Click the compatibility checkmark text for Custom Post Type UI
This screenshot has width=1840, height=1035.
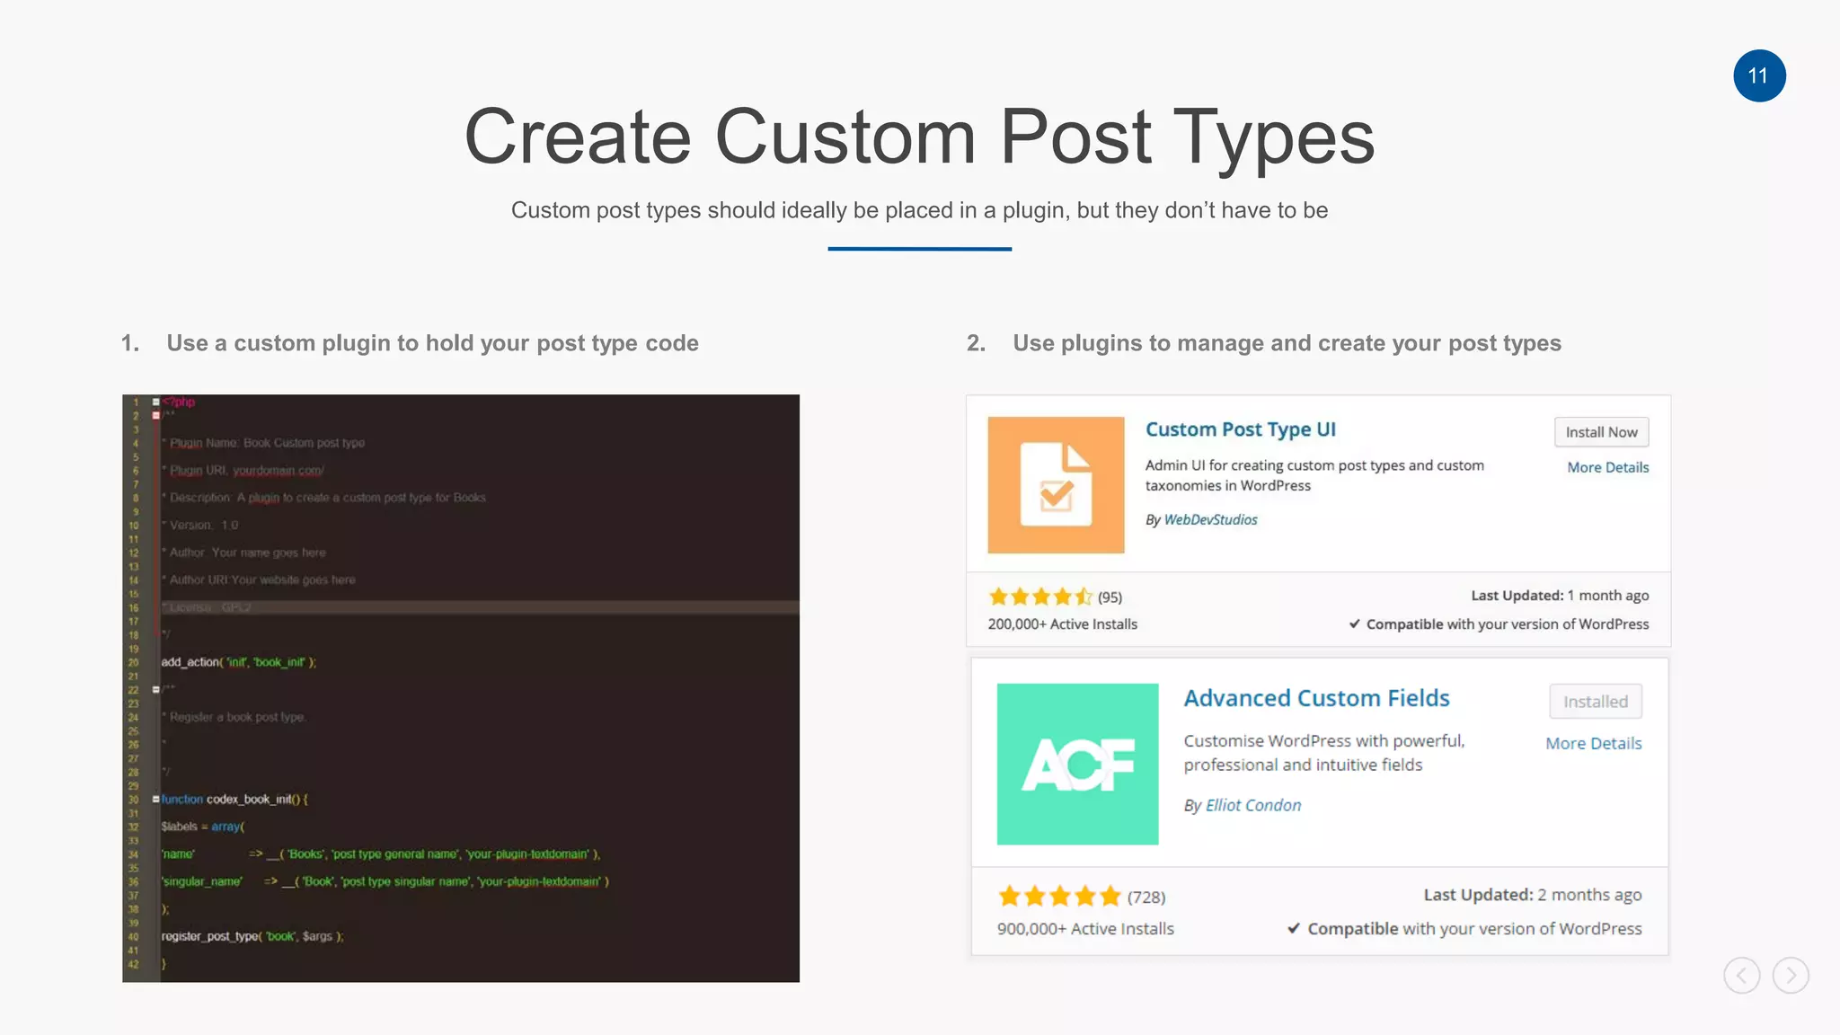point(1499,624)
